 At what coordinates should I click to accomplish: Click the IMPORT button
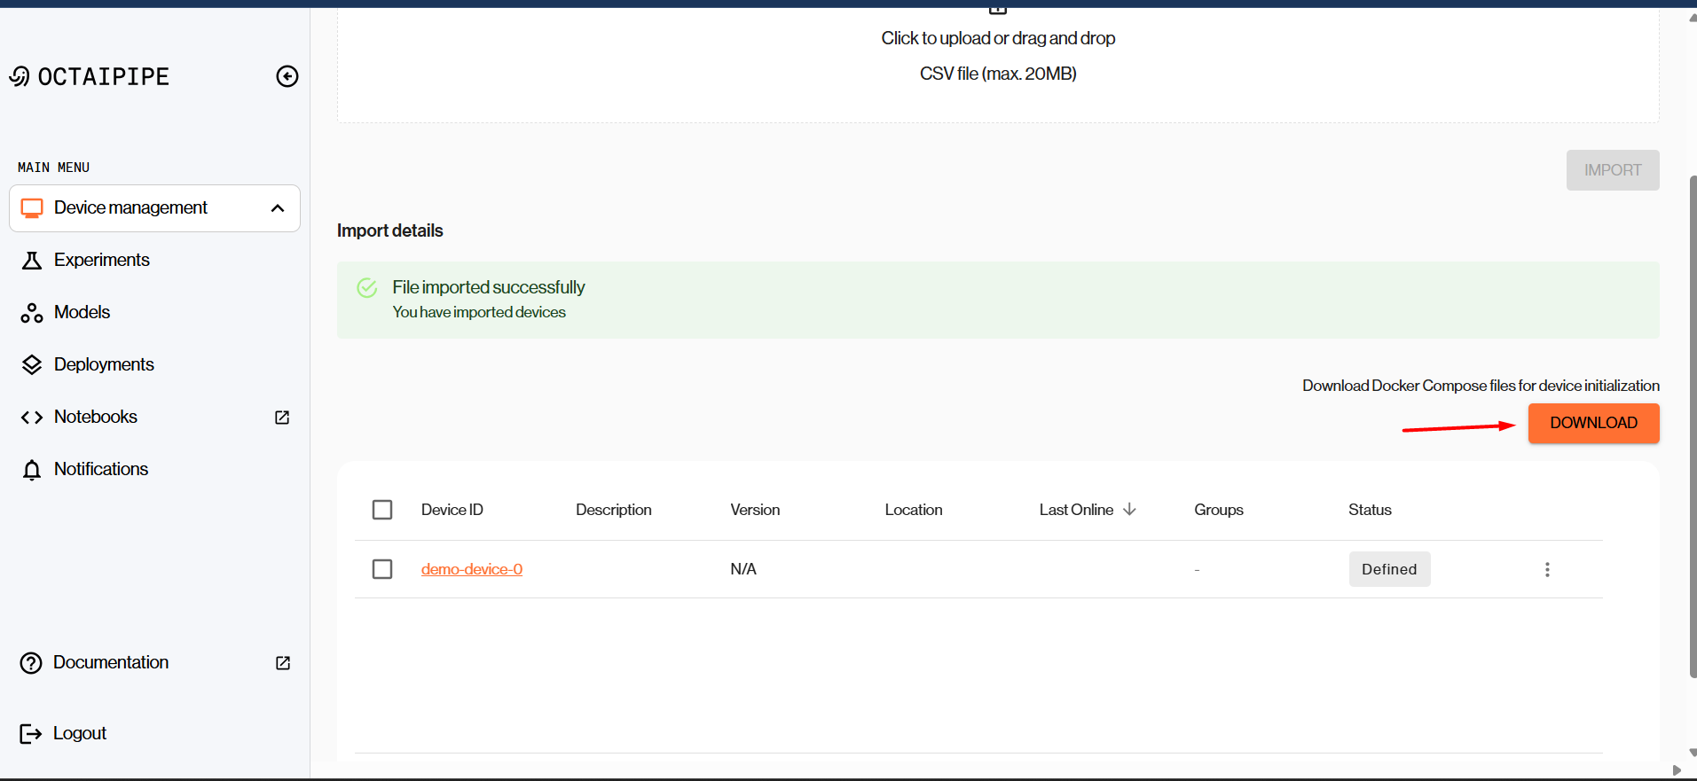coord(1612,170)
